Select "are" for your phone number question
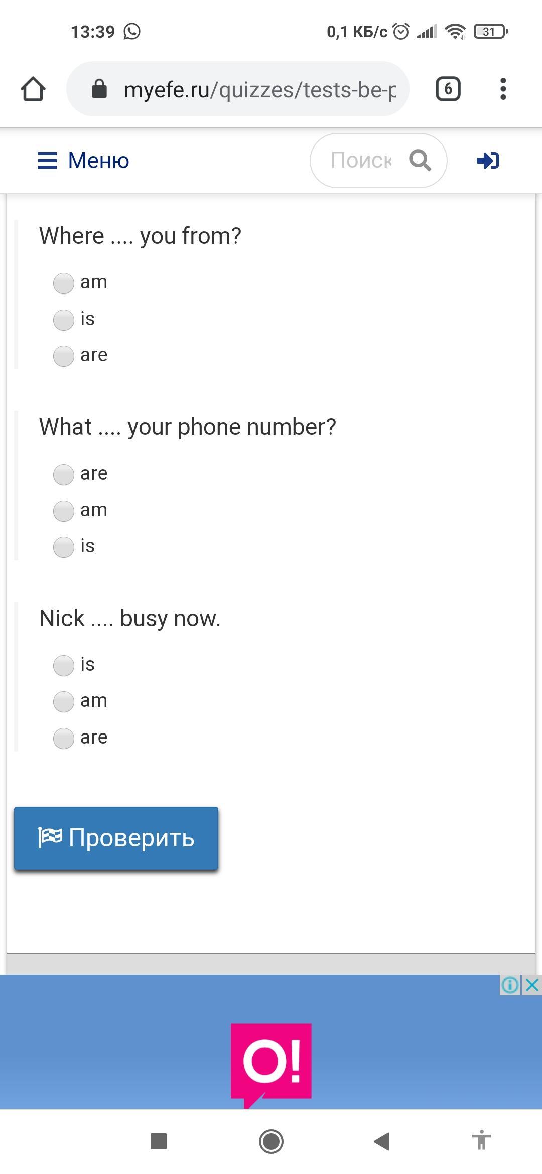 click(x=64, y=474)
